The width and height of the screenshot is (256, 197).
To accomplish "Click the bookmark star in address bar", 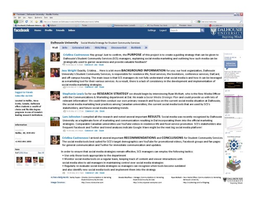I will [x=192, y=21].
